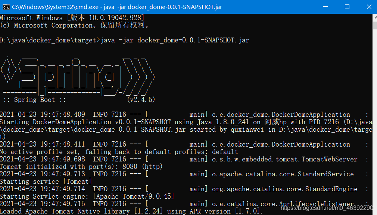Minimize the cmd.exe window
377x215 pixels.
[x=325, y=7]
